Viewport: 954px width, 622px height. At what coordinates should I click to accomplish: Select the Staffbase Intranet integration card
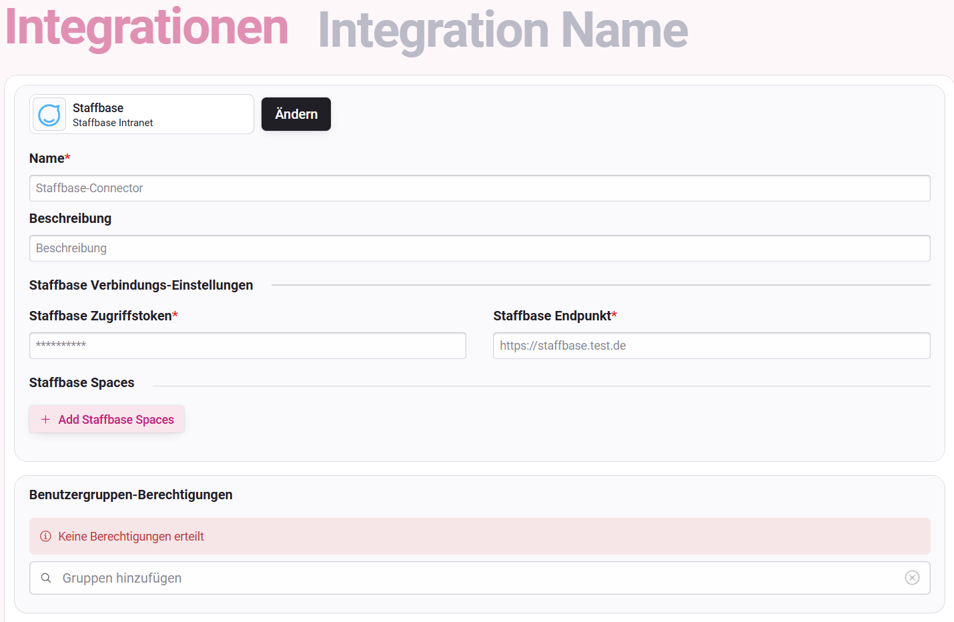(x=141, y=114)
